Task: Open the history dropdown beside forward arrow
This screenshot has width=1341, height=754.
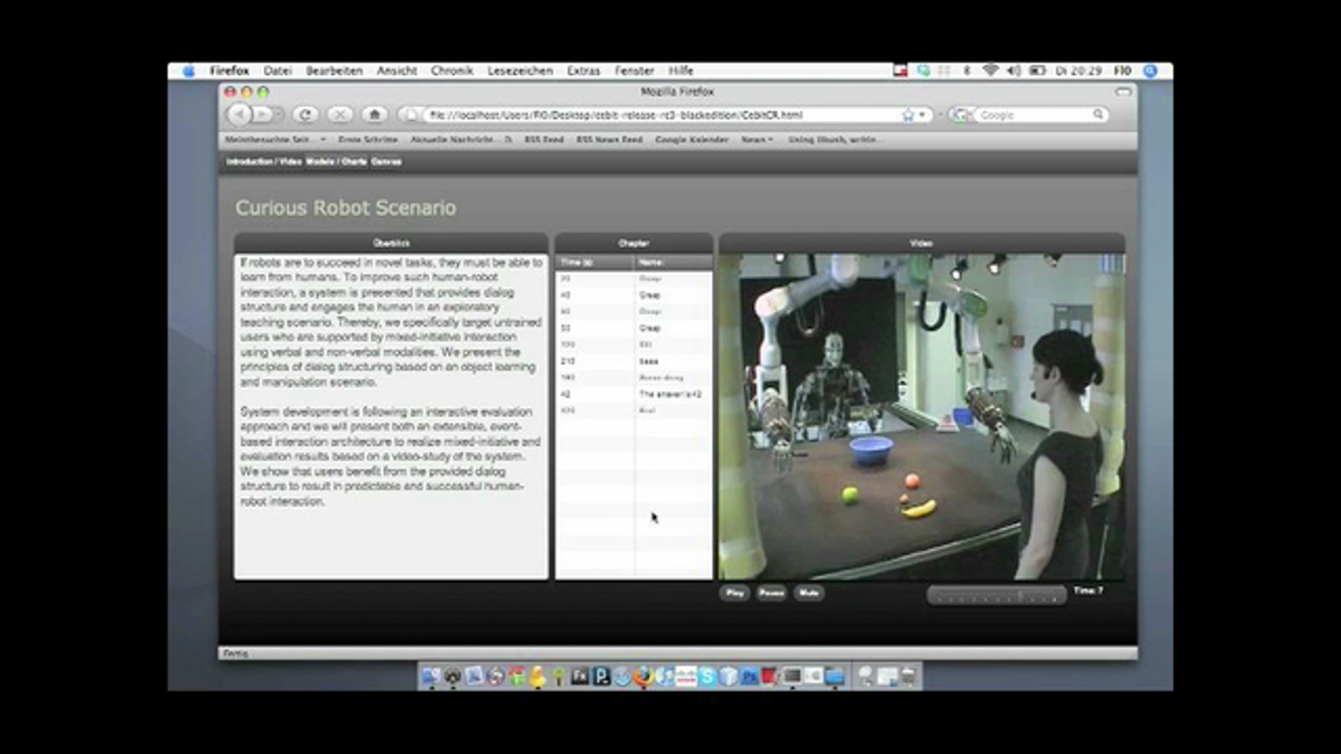Action: (x=279, y=114)
